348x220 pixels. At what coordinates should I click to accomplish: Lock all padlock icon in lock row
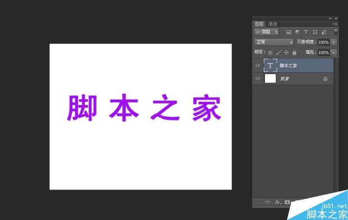pyautogui.click(x=294, y=52)
